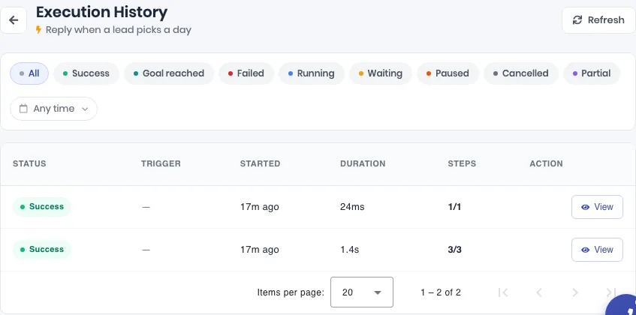
Task: Click the Items per page label
Action: click(291, 292)
